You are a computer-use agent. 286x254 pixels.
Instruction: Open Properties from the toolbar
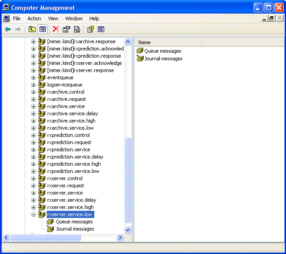click(x=66, y=29)
